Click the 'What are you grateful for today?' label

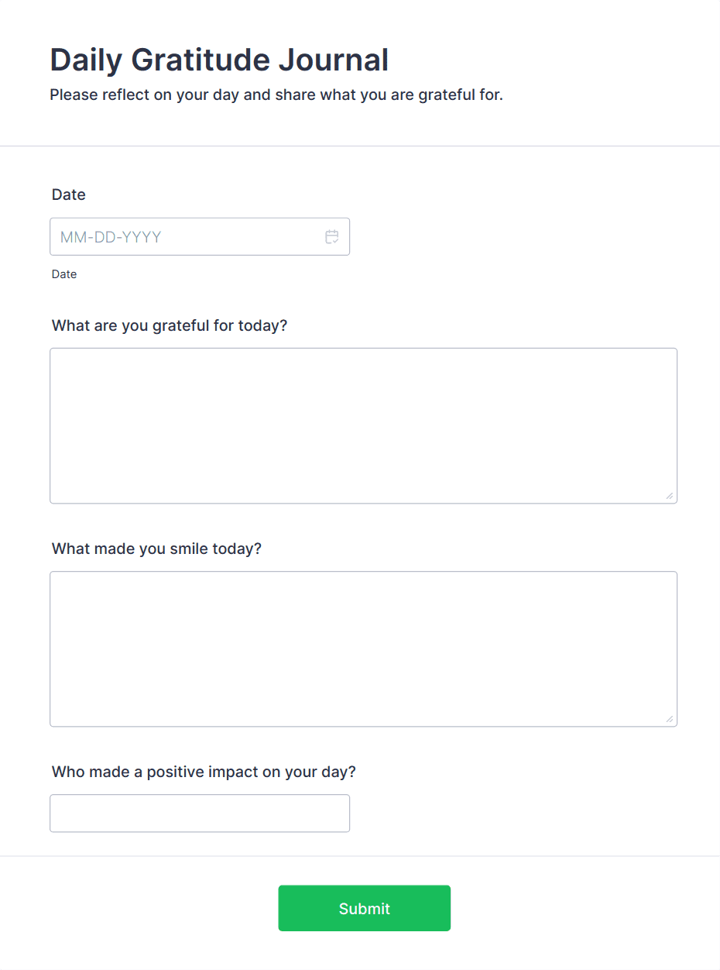(x=170, y=325)
